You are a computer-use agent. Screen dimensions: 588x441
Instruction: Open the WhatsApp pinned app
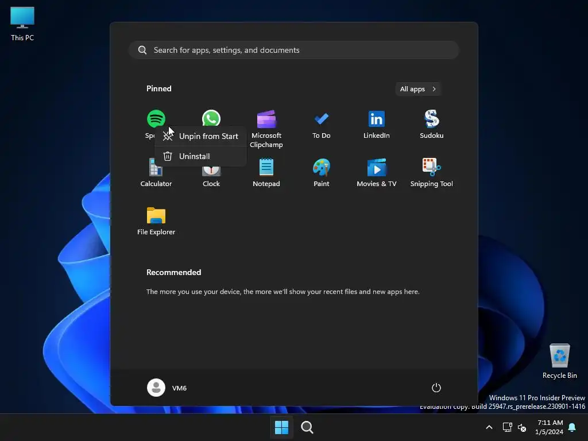click(211, 118)
